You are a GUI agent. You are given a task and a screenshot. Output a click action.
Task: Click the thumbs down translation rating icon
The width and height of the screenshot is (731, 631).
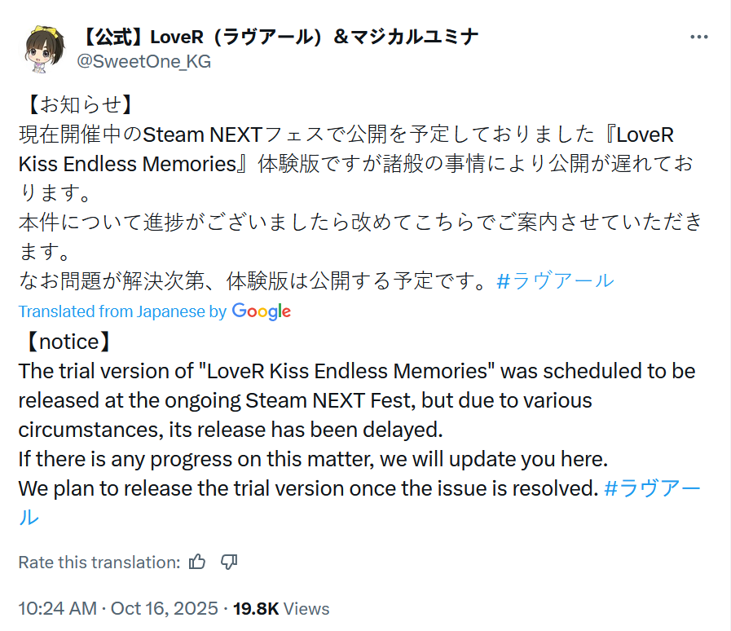(x=229, y=562)
